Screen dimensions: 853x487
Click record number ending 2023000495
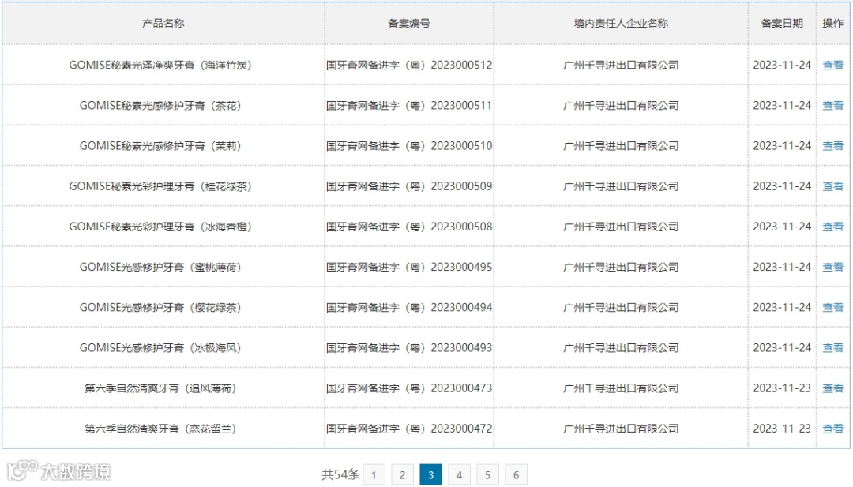(x=409, y=267)
